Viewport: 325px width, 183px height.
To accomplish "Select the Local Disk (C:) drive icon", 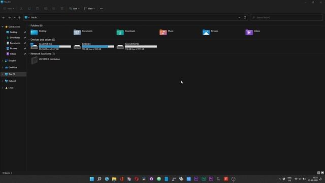I will pyautogui.click(x=34, y=46).
